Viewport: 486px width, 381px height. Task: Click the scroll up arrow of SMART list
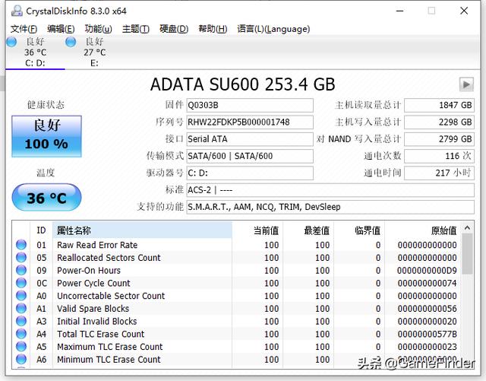click(x=468, y=228)
